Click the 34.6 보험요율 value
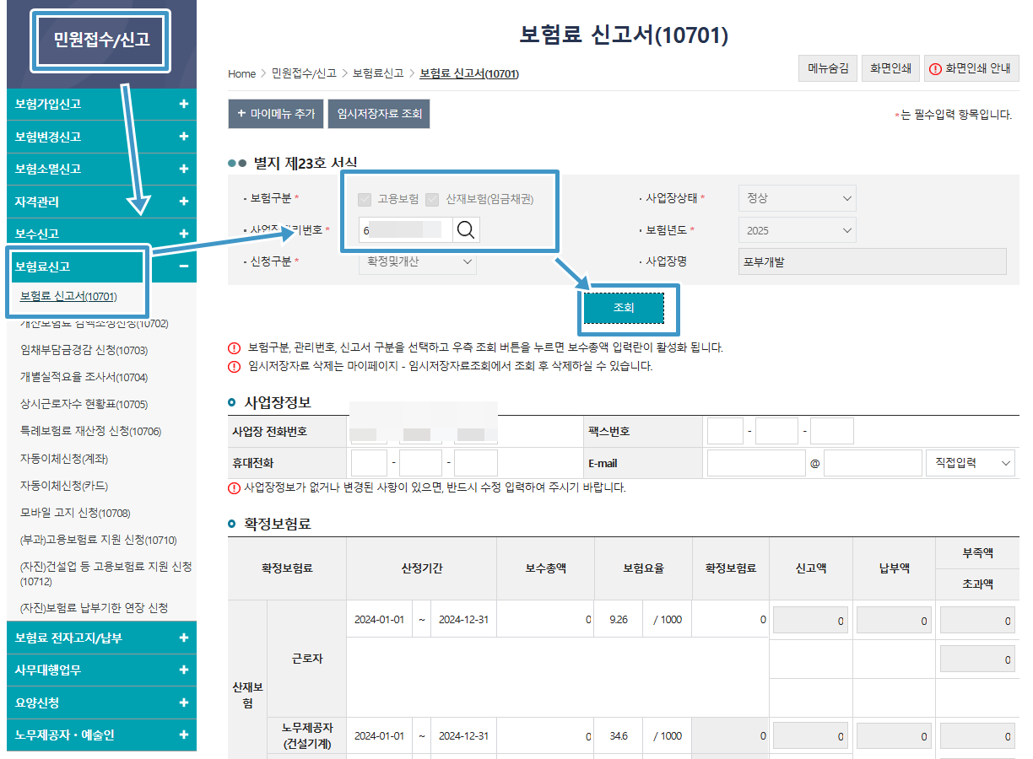The width and height of the screenshot is (1033, 759). click(619, 736)
